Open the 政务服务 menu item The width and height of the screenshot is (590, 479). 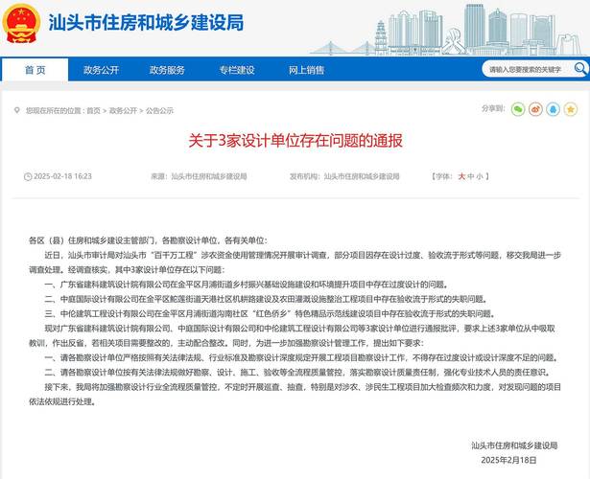point(167,70)
